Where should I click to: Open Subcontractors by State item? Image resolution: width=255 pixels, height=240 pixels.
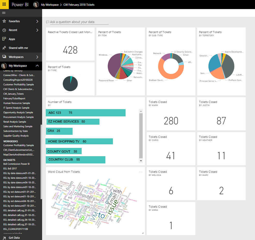16,131
